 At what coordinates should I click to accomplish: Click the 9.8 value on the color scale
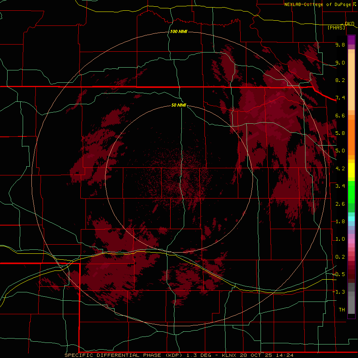[340, 45]
